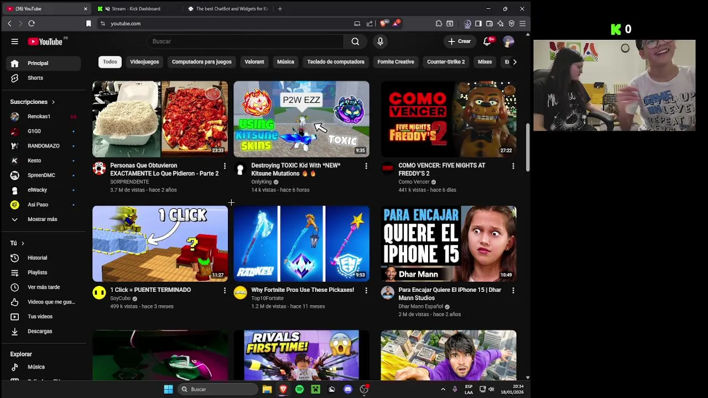
Task: Open the notifications bell
Action: pyautogui.click(x=487, y=41)
